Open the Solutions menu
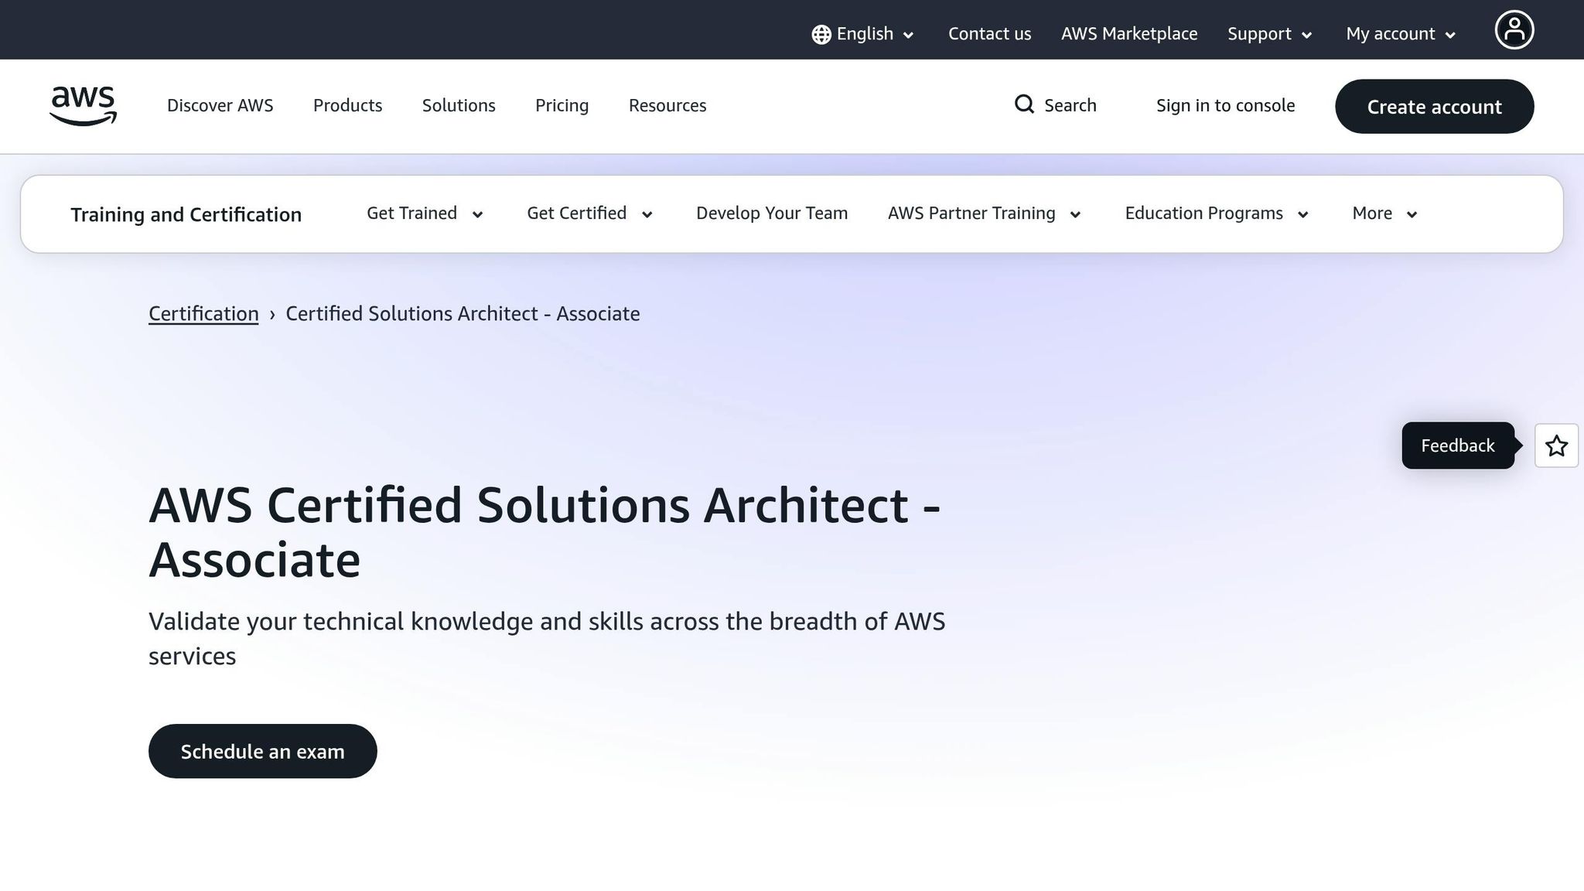Screen dimensions: 1584x891 pos(459,105)
